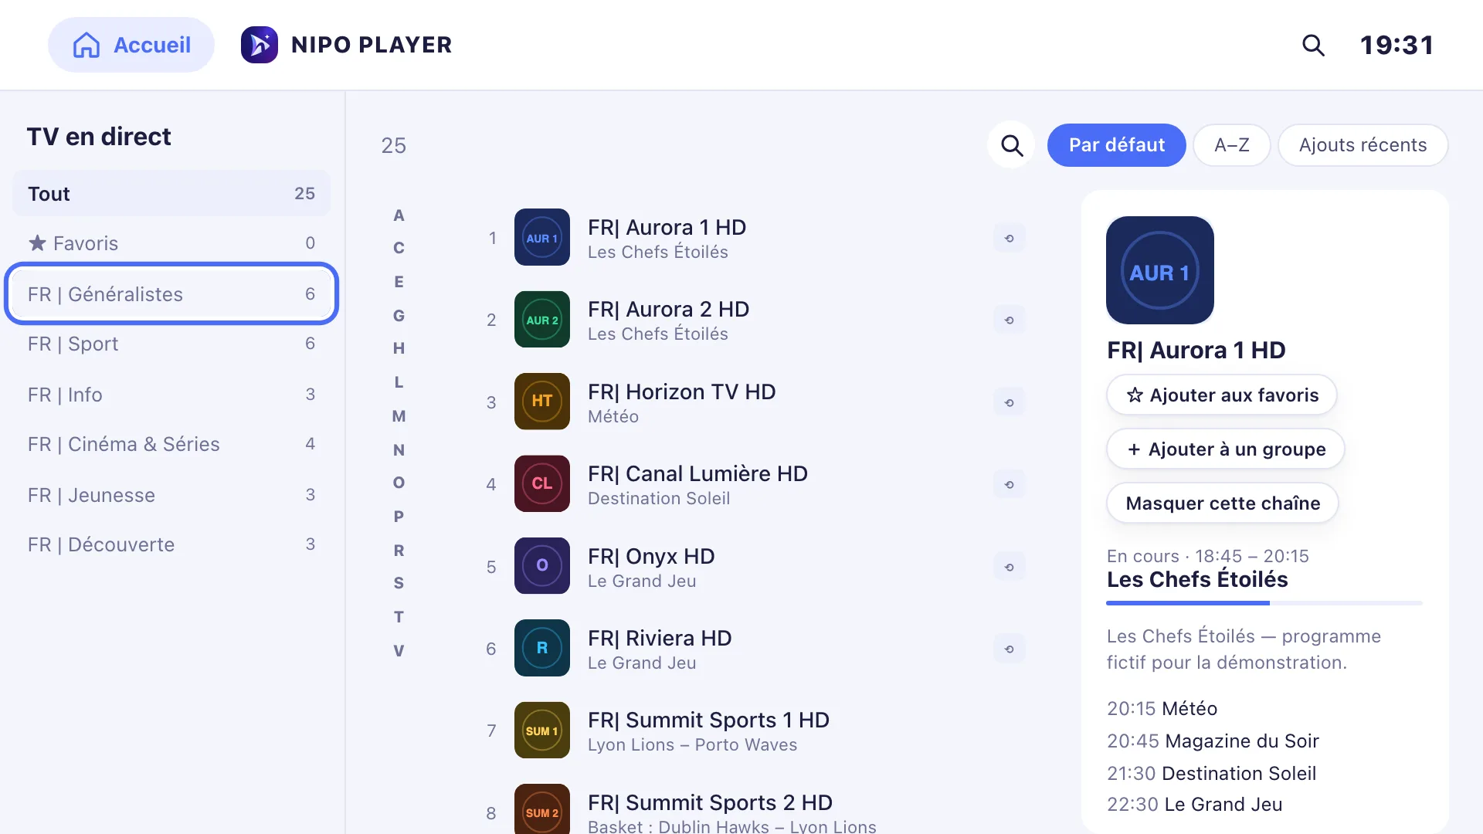Open FR | Info category
The height and width of the screenshot is (834, 1483).
coord(171,395)
